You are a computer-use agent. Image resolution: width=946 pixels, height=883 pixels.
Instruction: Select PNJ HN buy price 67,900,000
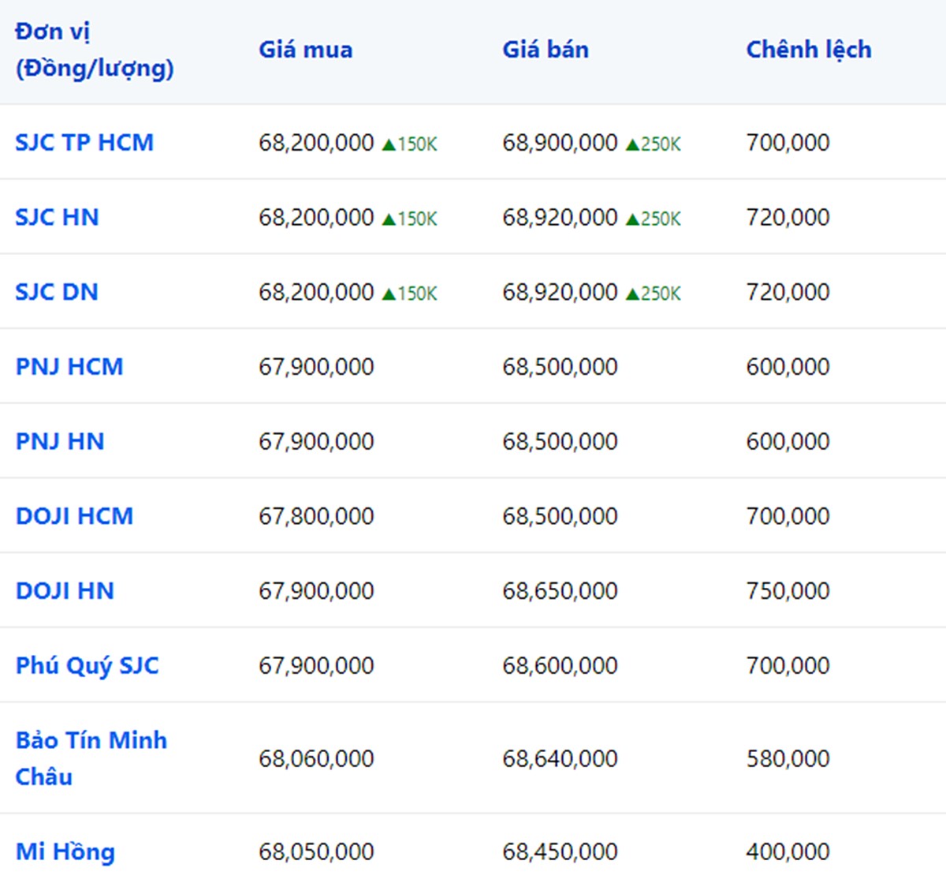(x=316, y=441)
